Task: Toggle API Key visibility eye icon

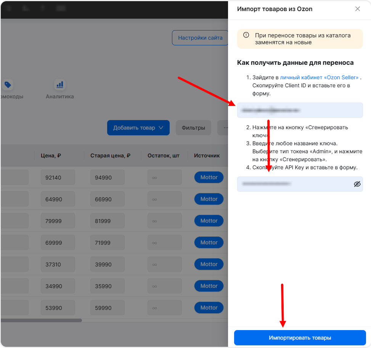Action: 357,184
